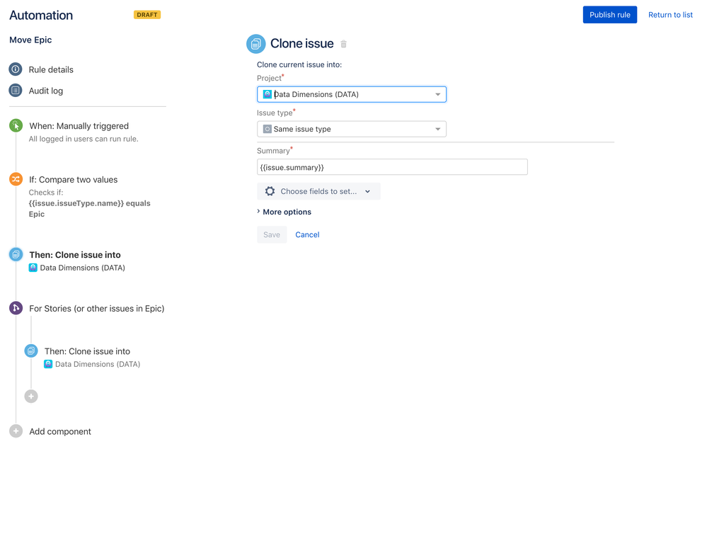Select If: Compare two values step
Image resolution: width=707 pixels, height=558 pixels.
point(74,180)
